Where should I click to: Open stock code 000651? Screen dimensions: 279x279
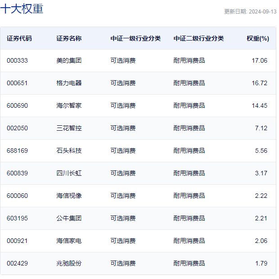17,83
